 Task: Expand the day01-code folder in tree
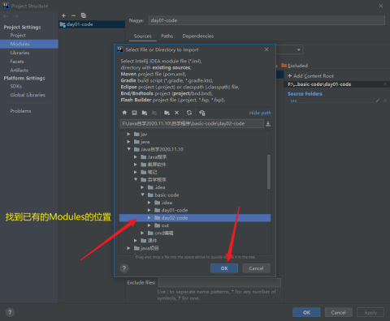pos(149,210)
